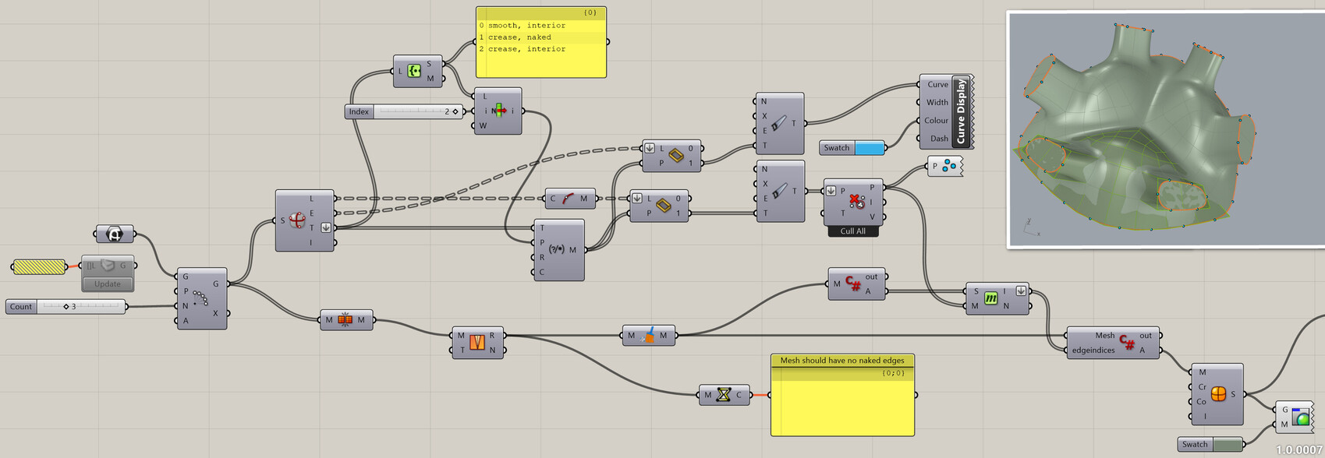Click the upper saw Sift component icon
The height and width of the screenshot is (458, 1325).
(x=778, y=123)
